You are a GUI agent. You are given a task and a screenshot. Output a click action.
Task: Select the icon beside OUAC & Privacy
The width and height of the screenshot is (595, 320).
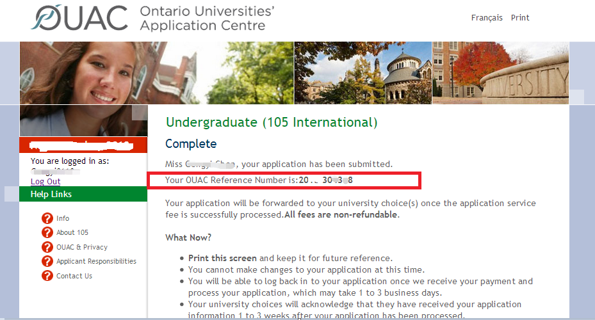pyautogui.click(x=47, y=247)
